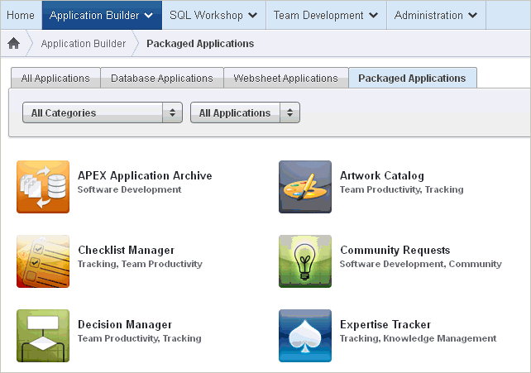
Task: Expand the SQL Workshop menu arrow
Action: 252,15
